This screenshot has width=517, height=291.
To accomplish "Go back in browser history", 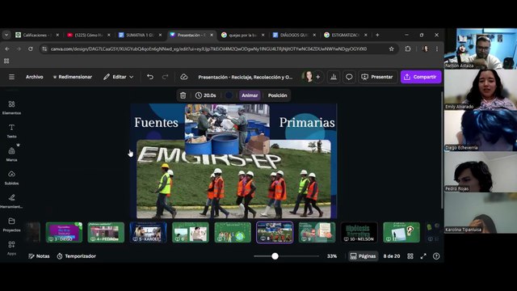I will click(x=7, y=48).
